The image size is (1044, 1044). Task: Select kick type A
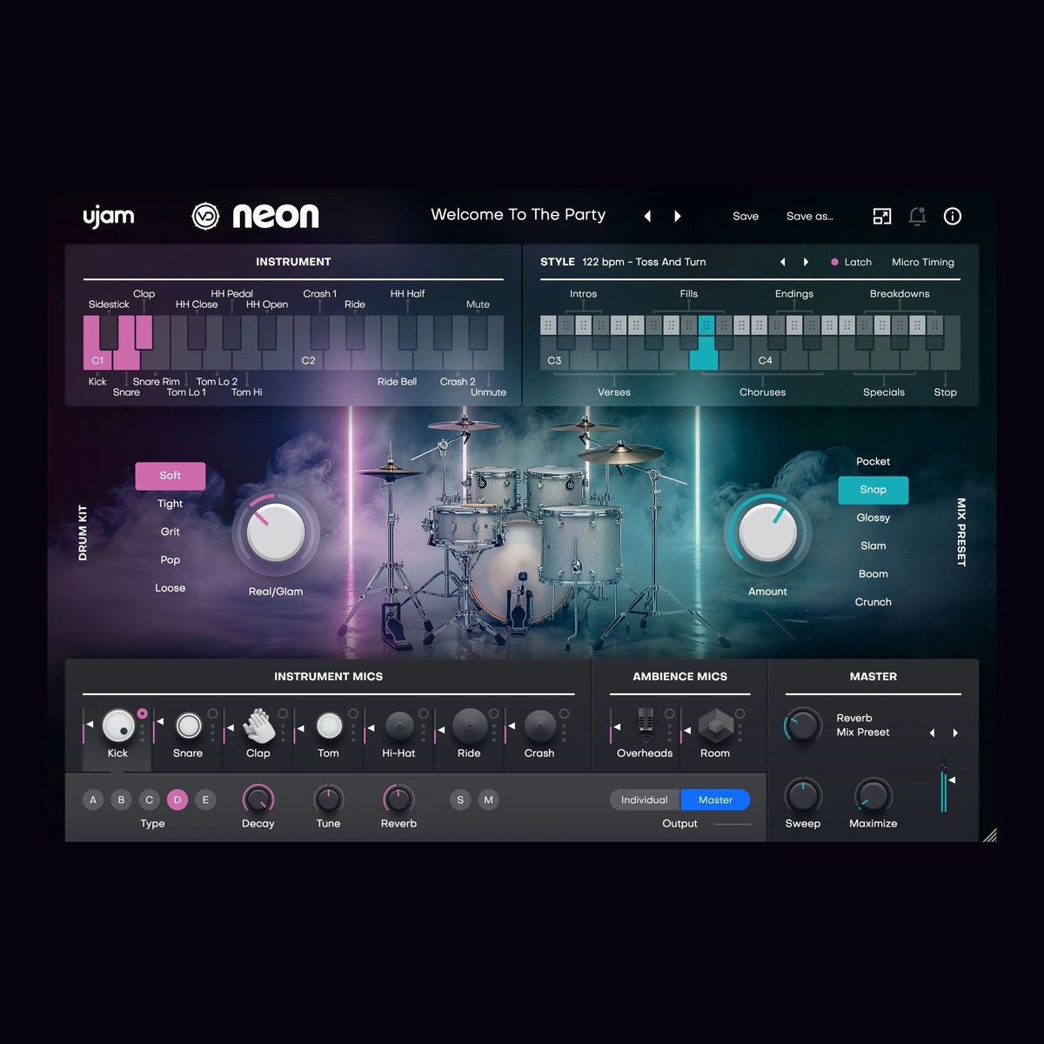point(93,800)
